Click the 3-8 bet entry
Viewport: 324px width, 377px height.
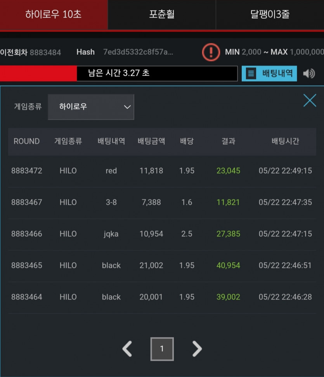click(x=111, y=202)
